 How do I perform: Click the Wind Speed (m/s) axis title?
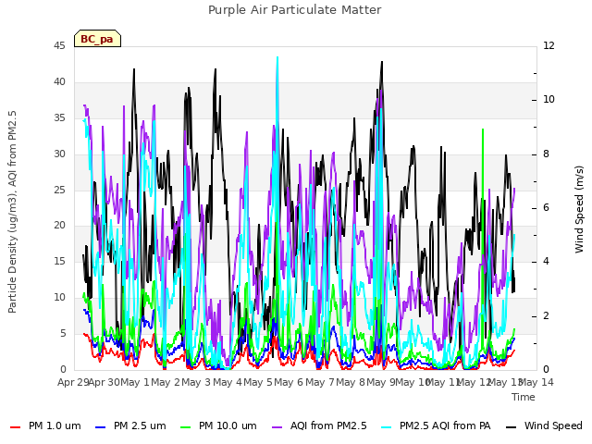[579, 209]
